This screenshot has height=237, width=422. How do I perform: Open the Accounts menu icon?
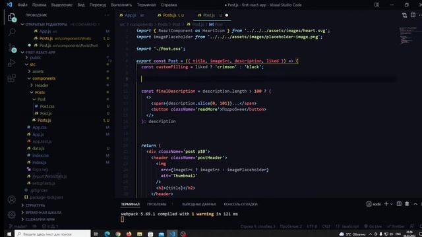coord(11,199)
